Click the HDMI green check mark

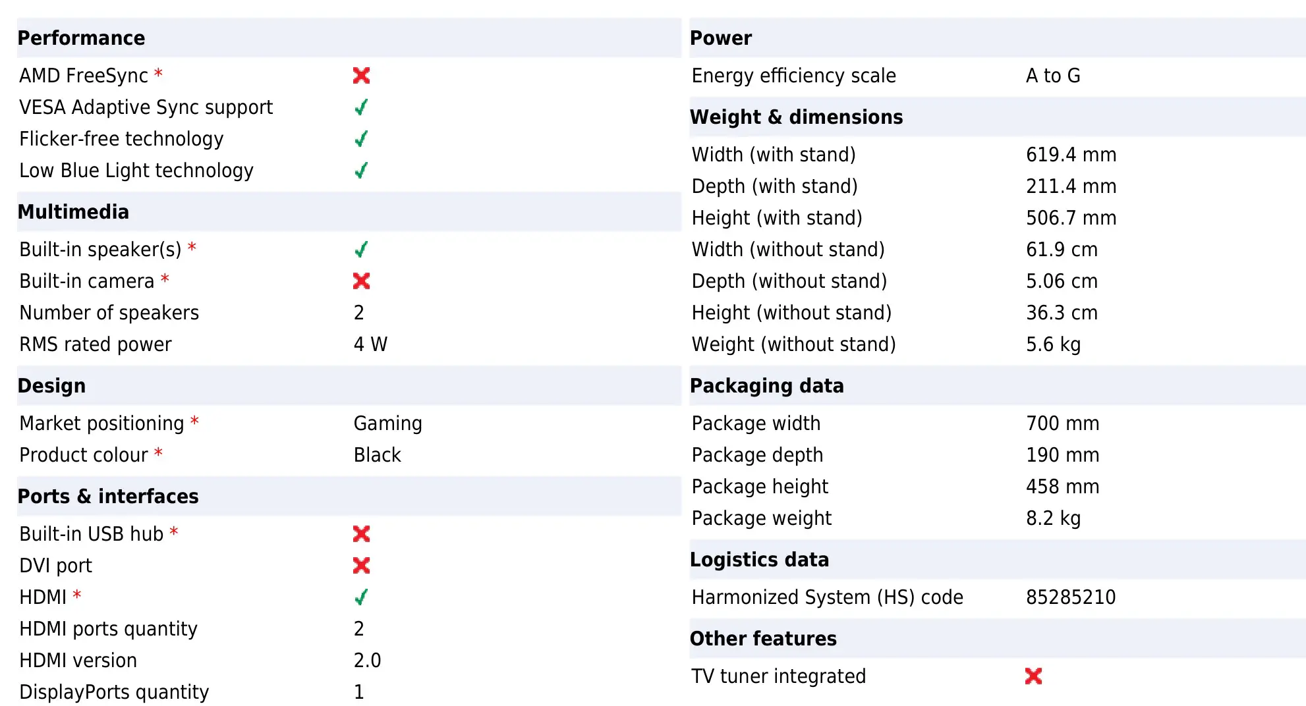coord(361,597)
